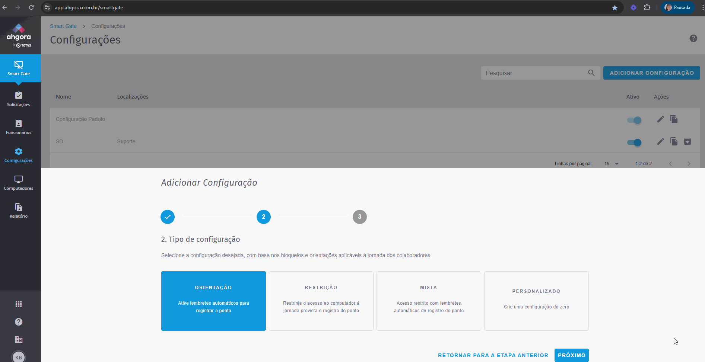Open the apps grid in the sidebar
Viewport: 705px width, 362px height.
(x=18, y=304)
